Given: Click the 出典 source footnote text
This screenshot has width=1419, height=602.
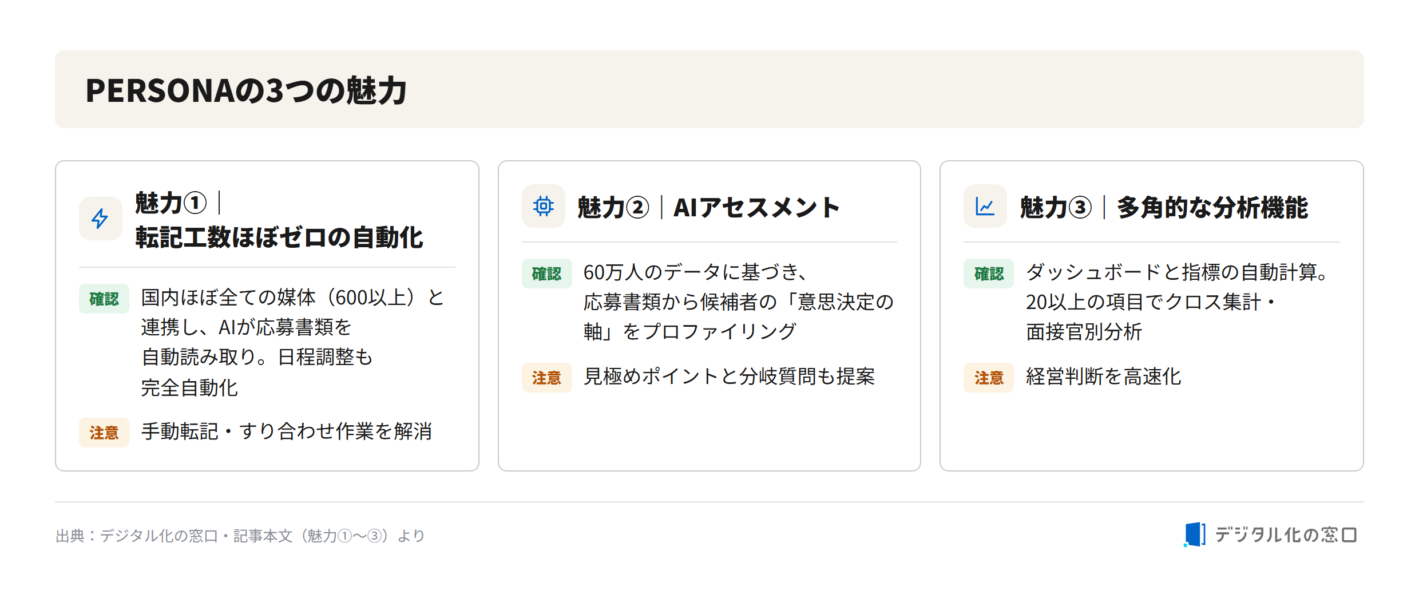Looking at the screenshot, I should point(240,536).
